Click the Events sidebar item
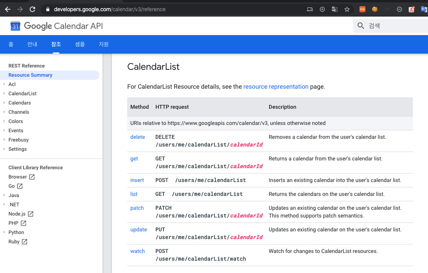Image resolution: width=428 pixels, height=273 pixels. tap(16, 130)
